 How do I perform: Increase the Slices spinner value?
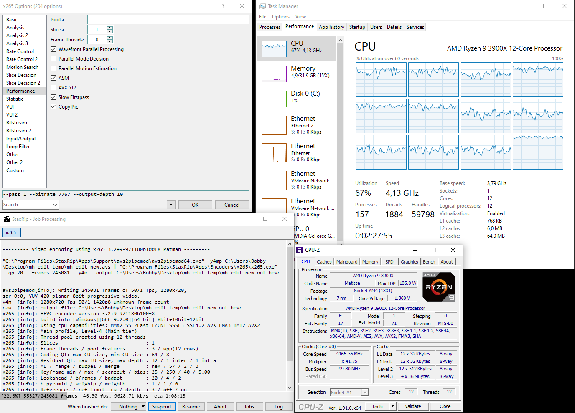[x=110, y=28]
